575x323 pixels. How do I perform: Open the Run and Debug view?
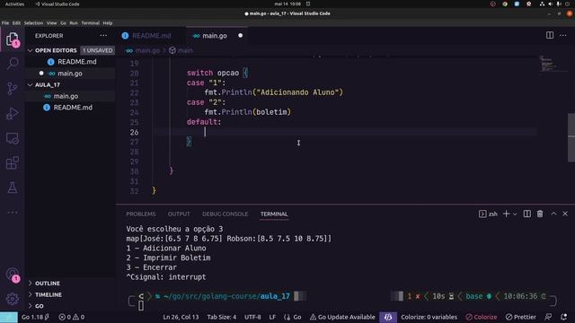pyautogui.click(x=12, y=113)
